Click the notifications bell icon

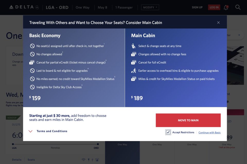tap(226, 7)
